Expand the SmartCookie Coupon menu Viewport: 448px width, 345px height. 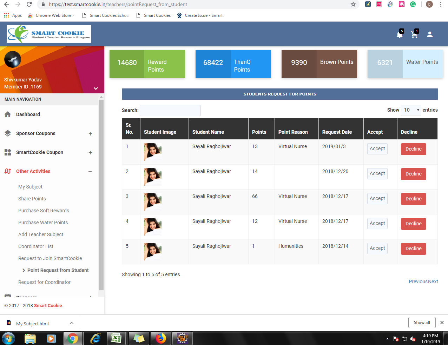click(90, 153)
